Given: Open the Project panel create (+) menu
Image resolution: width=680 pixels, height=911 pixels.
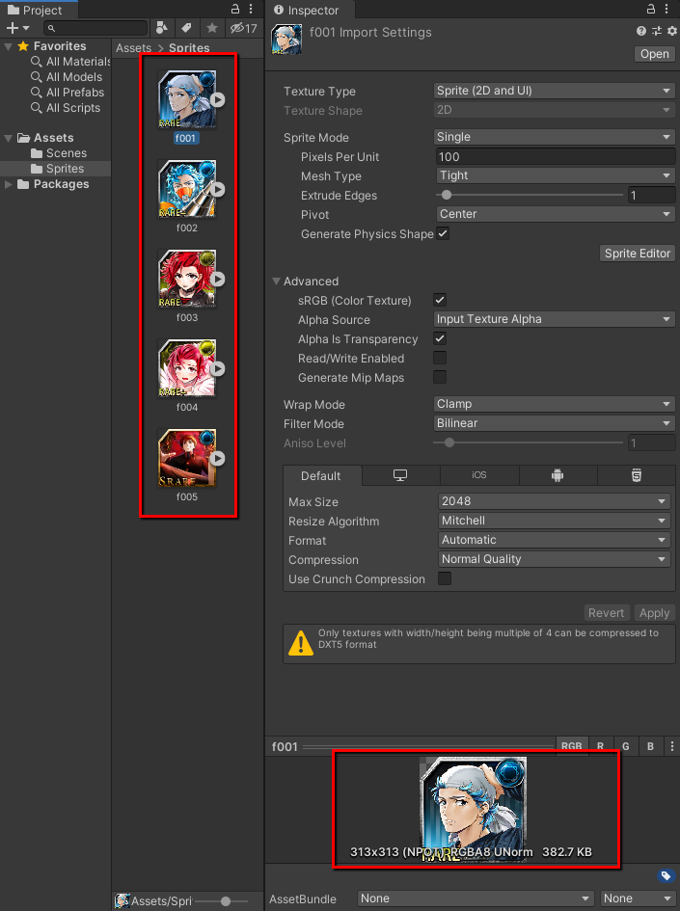Looking at the screenshot, I should [17, 28].
